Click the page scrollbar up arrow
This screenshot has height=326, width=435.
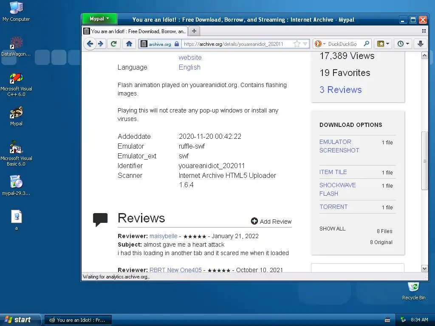coord(424,56)
